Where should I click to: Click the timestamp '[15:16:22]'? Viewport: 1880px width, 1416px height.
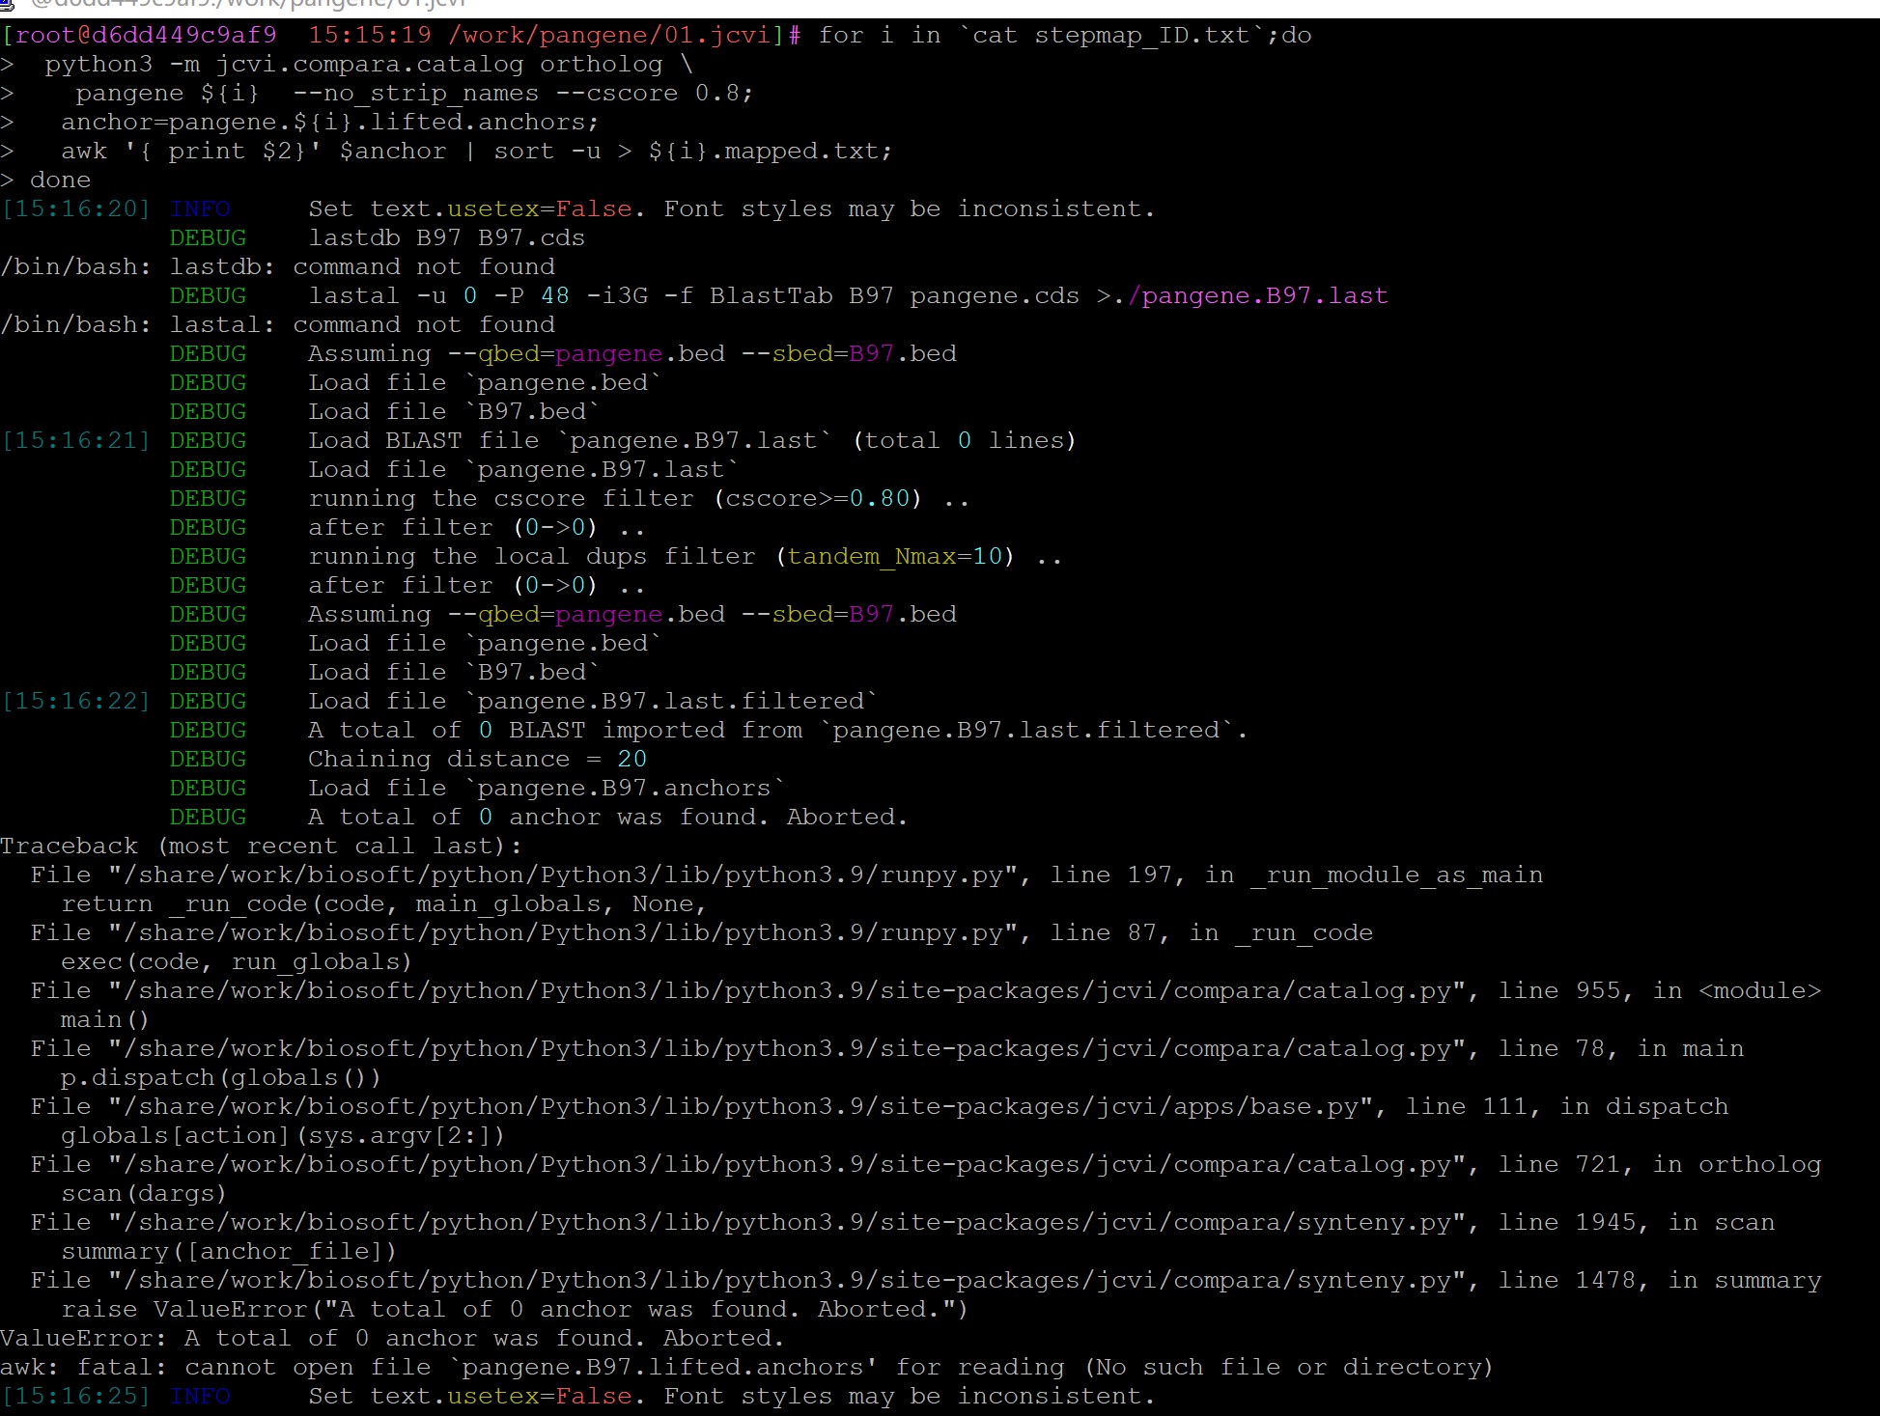(76, 702)
